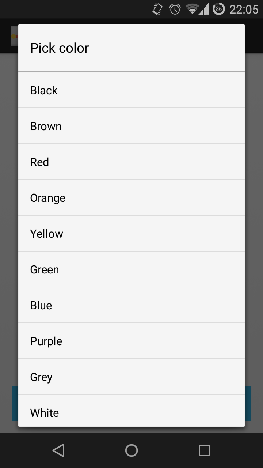Select Brown from the color list
The width and height of the screenshot is (263, 468).
tap(131, 126)
